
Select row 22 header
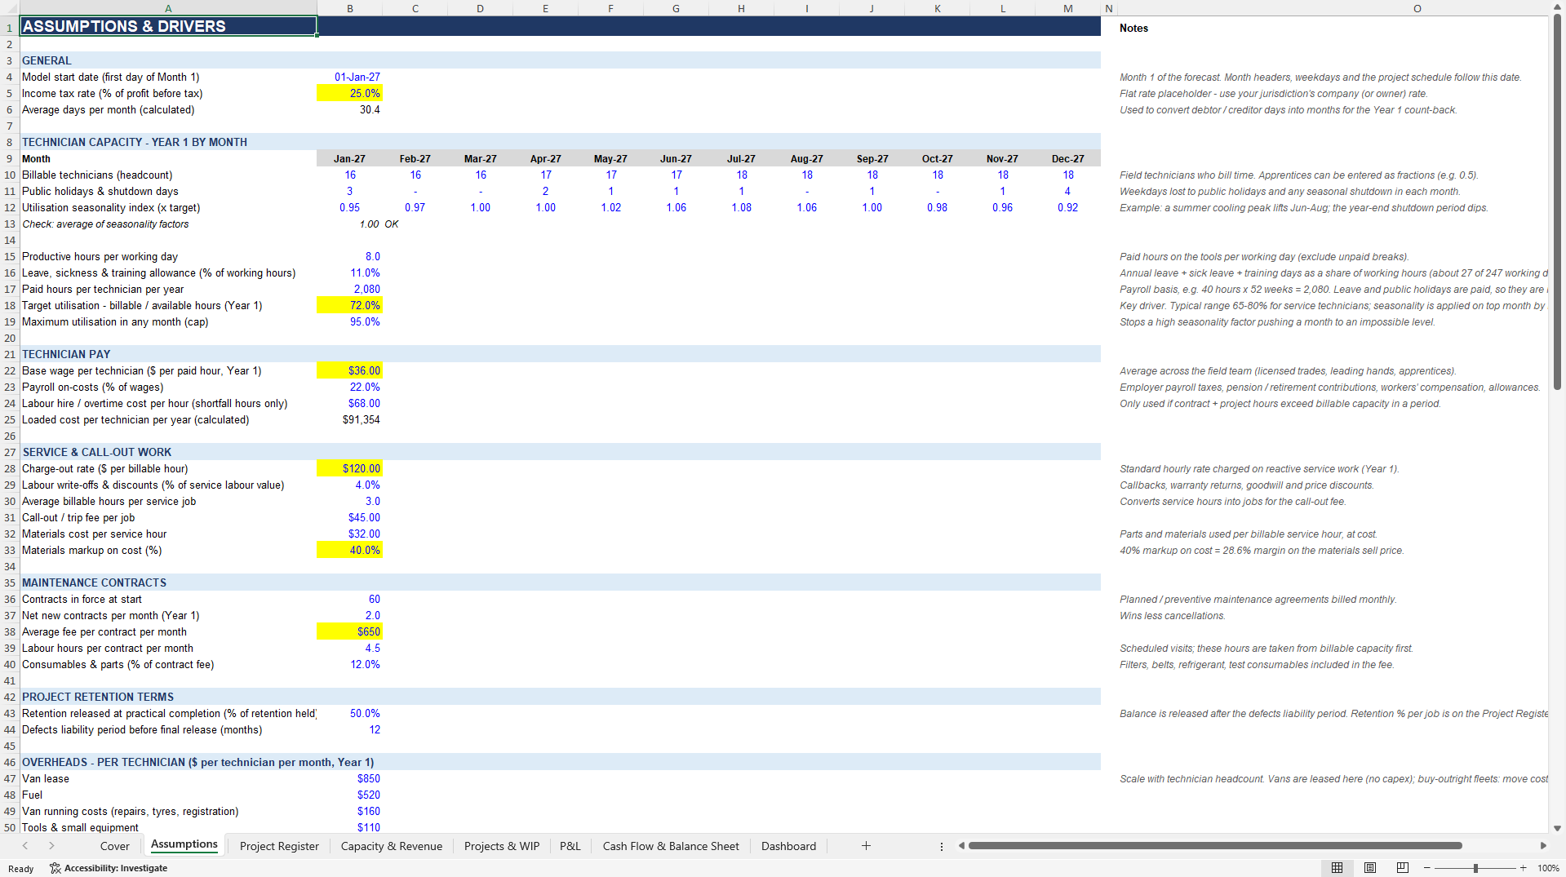point(10,370)
